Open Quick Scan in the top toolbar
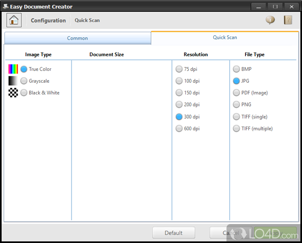302x243 pixels. [87, 20]
